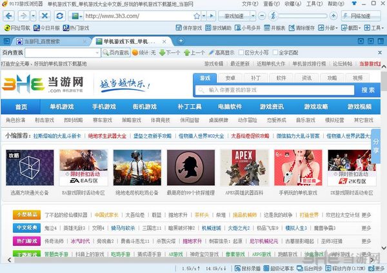Open 游戏辅助 from the toolbar

[219, 28]
